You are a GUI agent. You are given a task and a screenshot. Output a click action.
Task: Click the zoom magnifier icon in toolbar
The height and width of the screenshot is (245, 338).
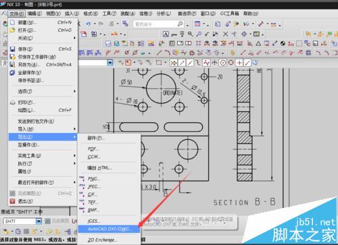coord(191,34)
